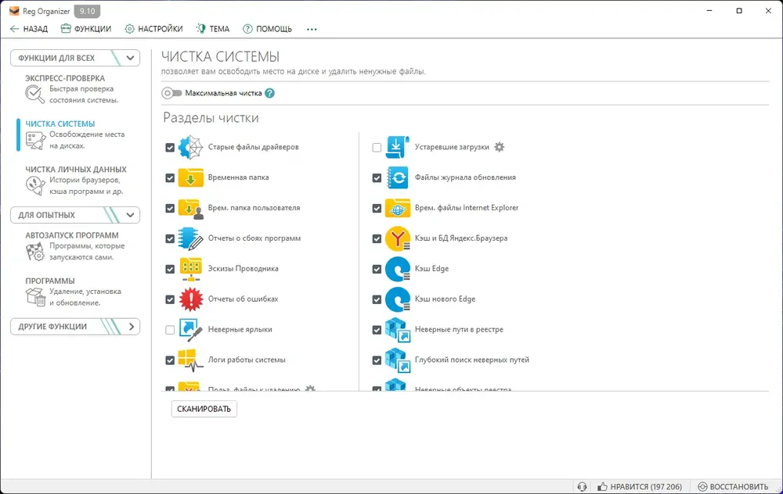The width and height of the screenshot is (783, 494).
Task: Click the Программы box and trash icon
Action: point(35,296)
